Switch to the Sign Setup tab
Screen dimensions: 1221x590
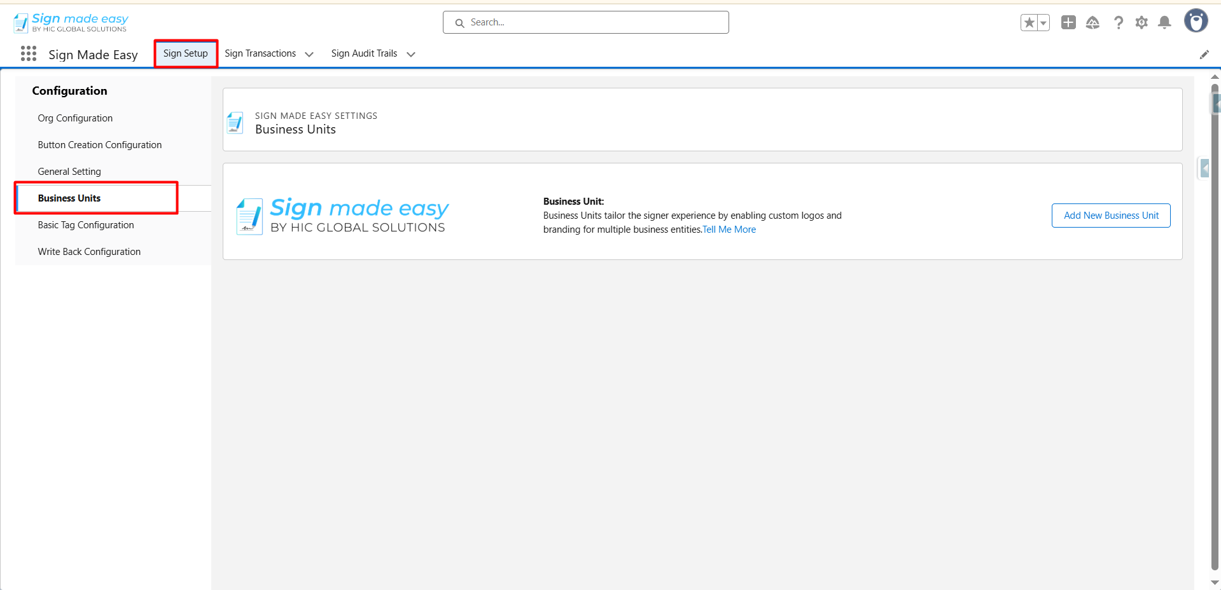[x=186, y=53]
